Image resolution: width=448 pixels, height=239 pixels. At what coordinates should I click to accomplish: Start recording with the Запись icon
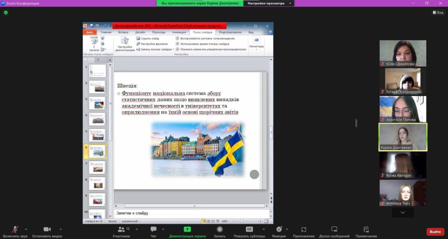[x=220, y=229]
